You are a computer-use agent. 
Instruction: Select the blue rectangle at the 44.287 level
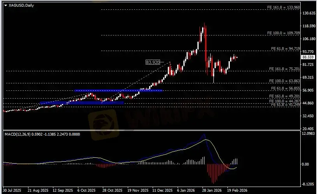click(82, 103)
